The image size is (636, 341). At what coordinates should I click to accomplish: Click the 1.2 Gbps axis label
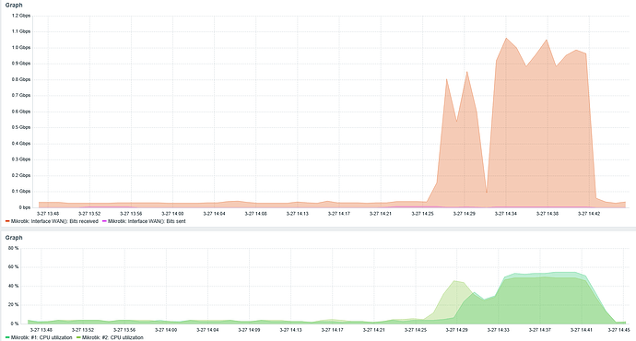tap(21, 16)
